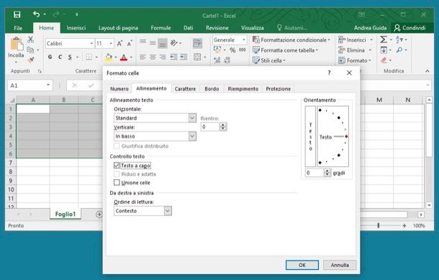
Task: Click the Riduci e adatta checkbox
Action: 117,174
